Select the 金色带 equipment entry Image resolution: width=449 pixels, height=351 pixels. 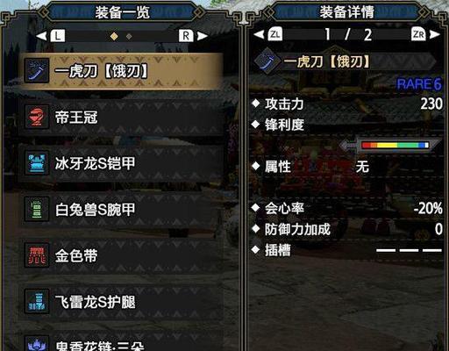coord(122,255)
